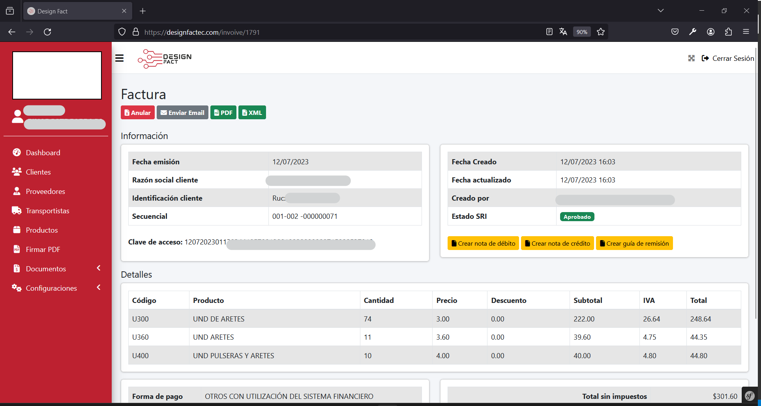Click Configuraciones gears icon

click(x=17, y=288)
